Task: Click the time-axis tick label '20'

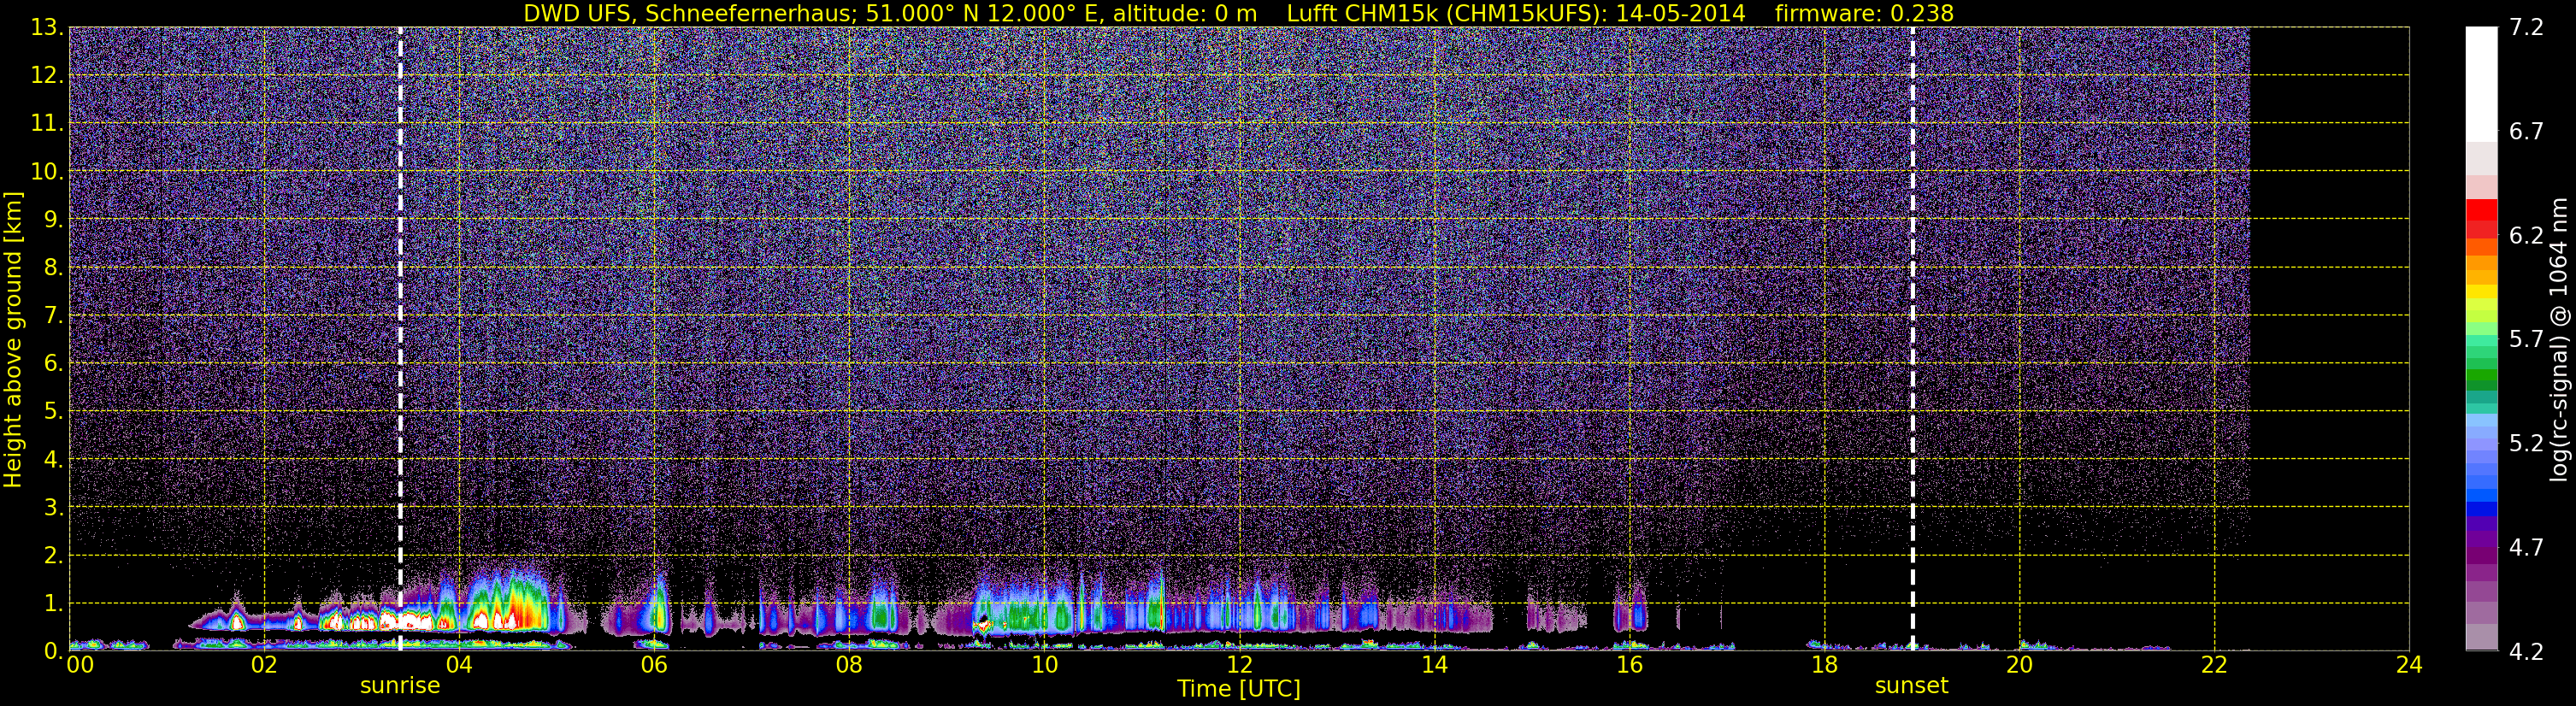Action: [x=2019, y=665]
